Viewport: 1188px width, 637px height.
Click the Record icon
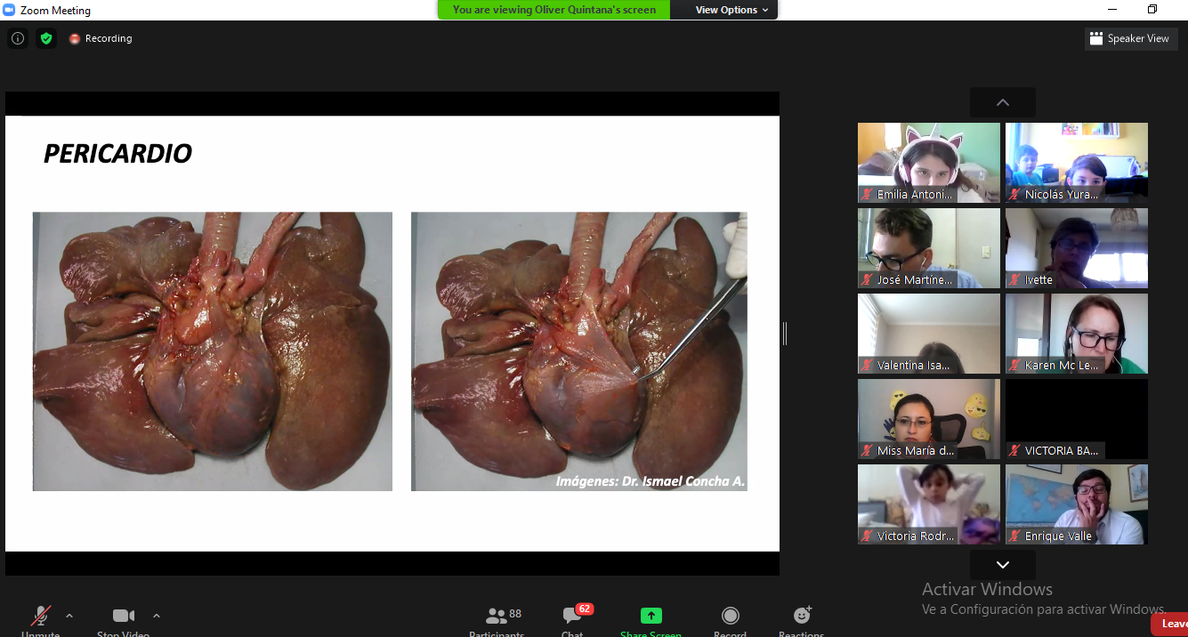[730, 617]
